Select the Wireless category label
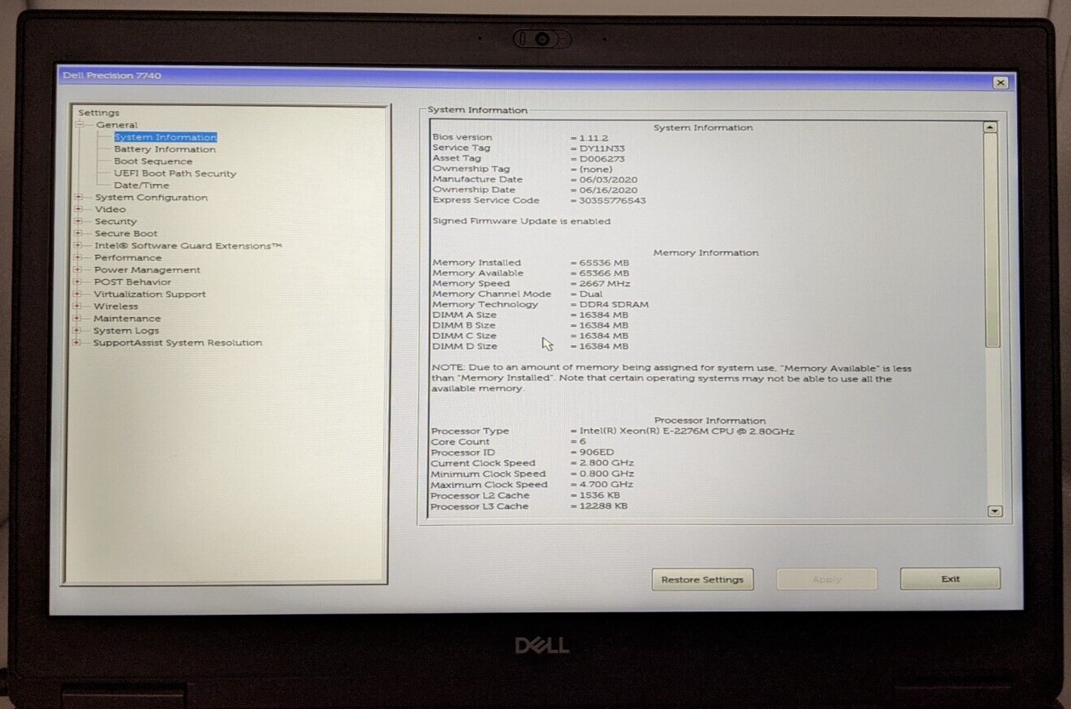The width and height of the screenshot is (1071, 709). [115, 307]
